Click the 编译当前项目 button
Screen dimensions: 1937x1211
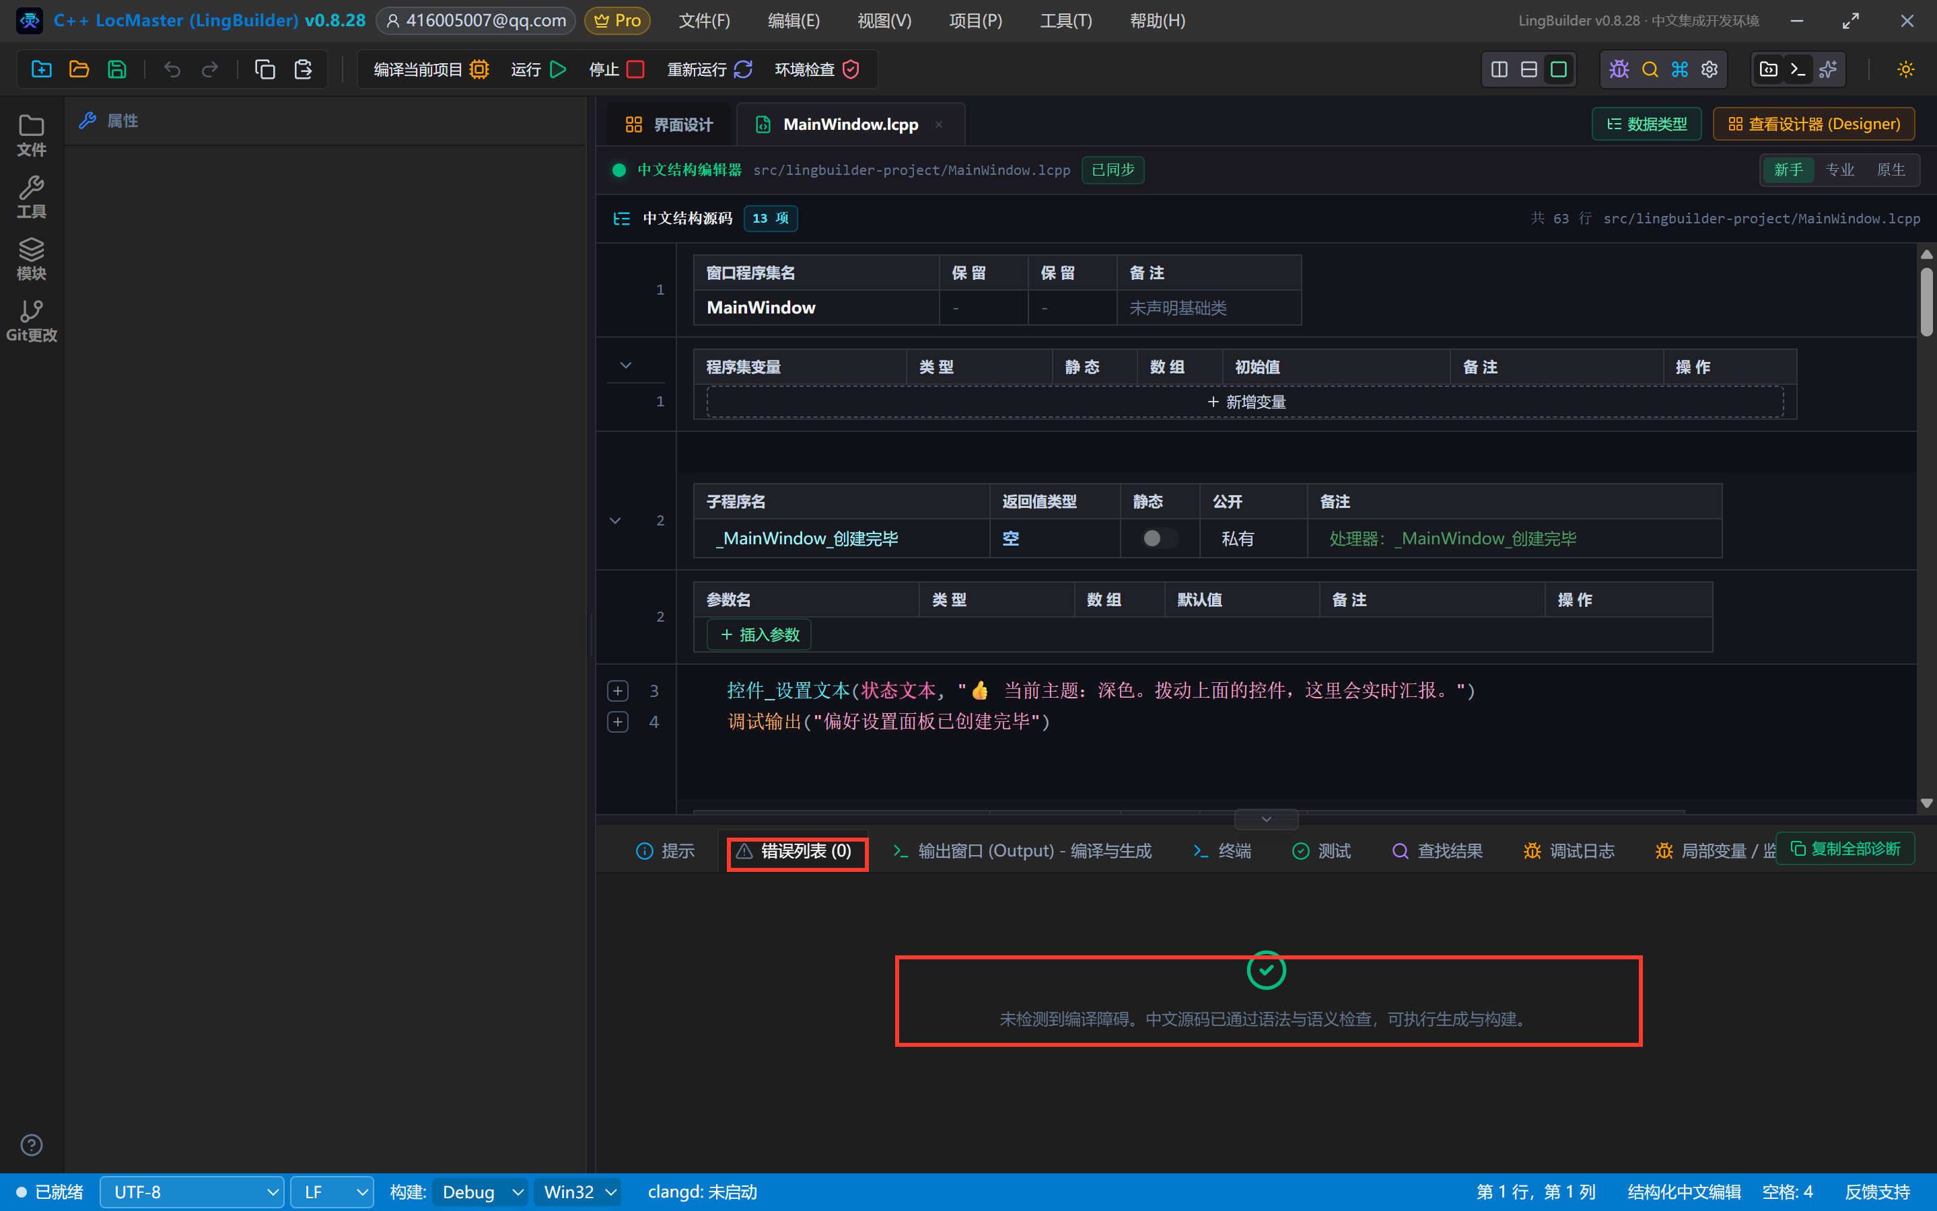(x=431, y=70)
